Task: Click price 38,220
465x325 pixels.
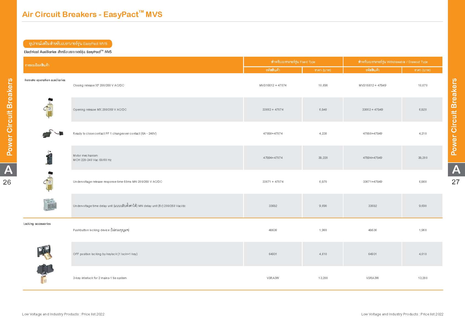Action: pos(323,158)
